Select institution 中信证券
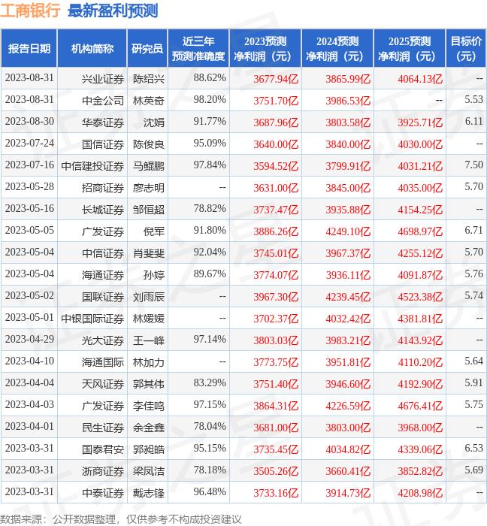This screenshot has width=487, height=526. click(x=103, y=253)
